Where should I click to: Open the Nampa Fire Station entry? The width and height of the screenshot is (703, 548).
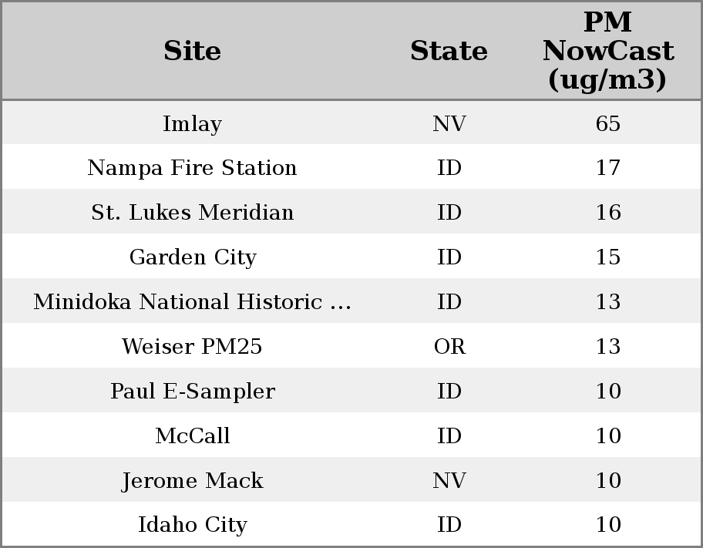coord(192,168)
